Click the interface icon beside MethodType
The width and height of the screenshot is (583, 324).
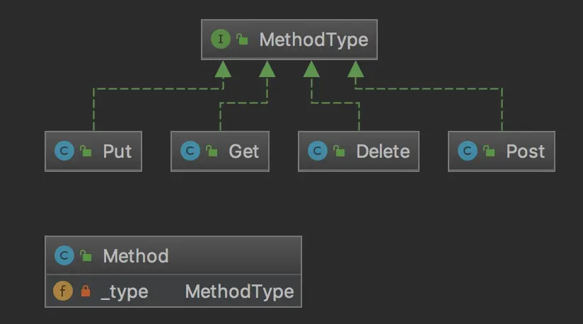tap(221, 39)
